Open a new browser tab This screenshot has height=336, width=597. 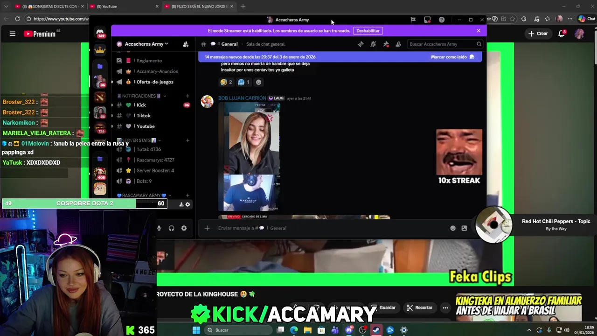(x=243, y=7)
